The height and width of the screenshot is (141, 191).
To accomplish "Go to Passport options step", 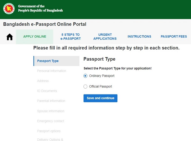I will coord(49,131).
